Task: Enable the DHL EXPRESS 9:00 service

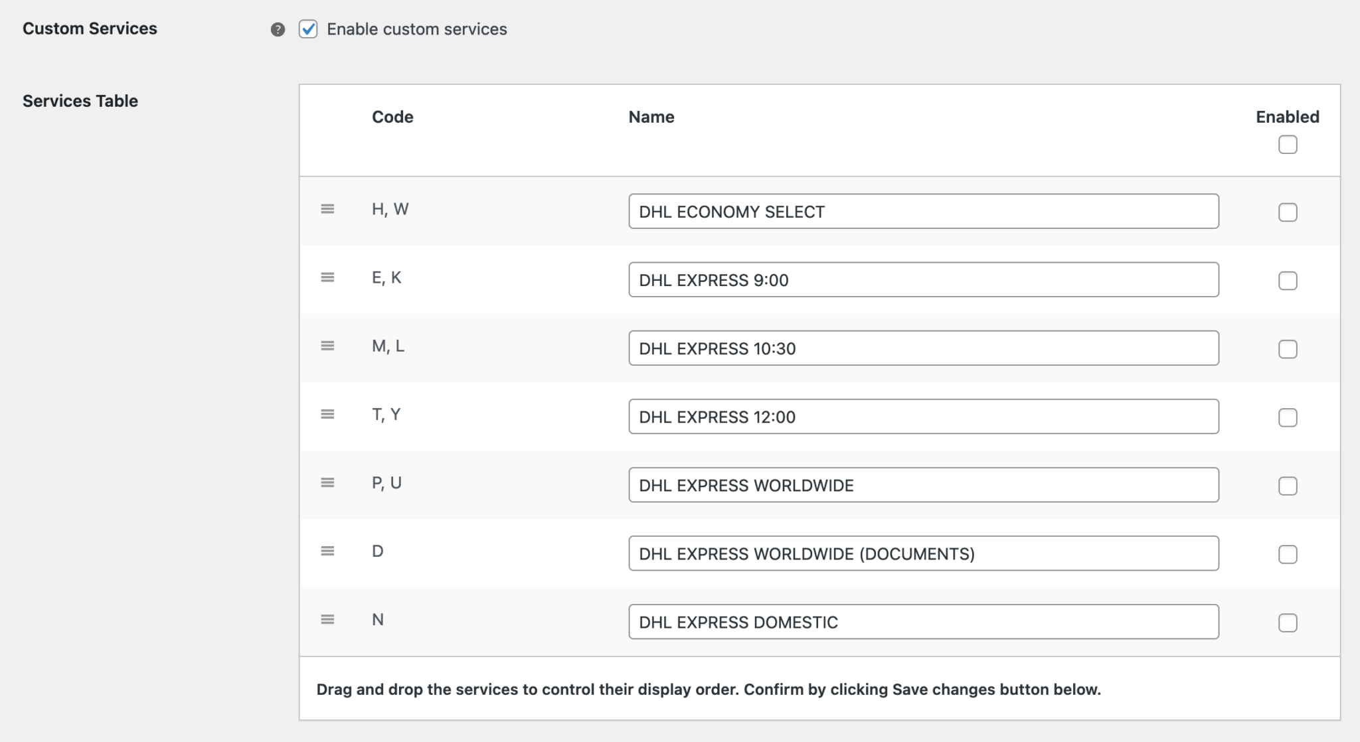Action: click(x=1287, y=281)
